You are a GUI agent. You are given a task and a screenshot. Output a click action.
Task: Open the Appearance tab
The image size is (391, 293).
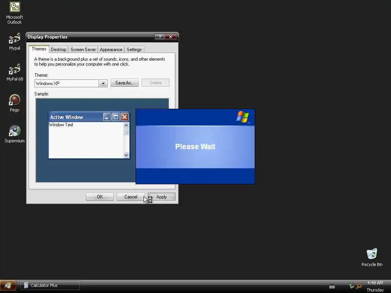click(x=111, y=50)
